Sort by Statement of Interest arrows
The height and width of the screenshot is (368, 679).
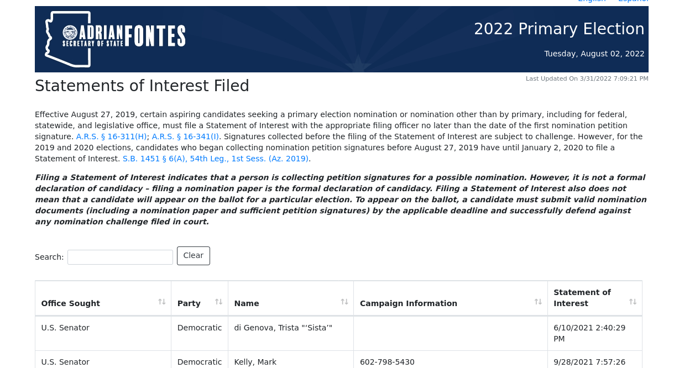click(633, 302)
